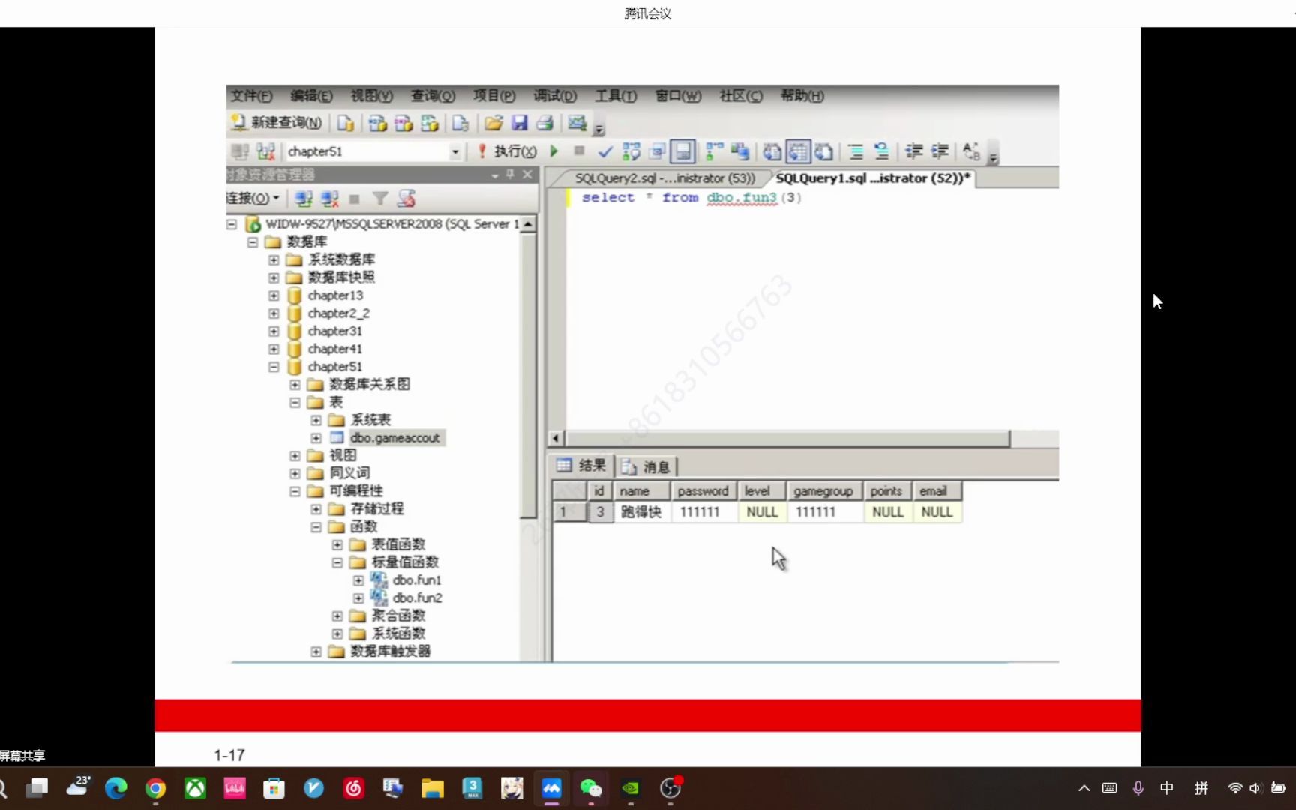The width and height of the screenshot is (1296, 810).
Task: Click the query editor horizontal scrollbar
Action: tap(787, 439)
